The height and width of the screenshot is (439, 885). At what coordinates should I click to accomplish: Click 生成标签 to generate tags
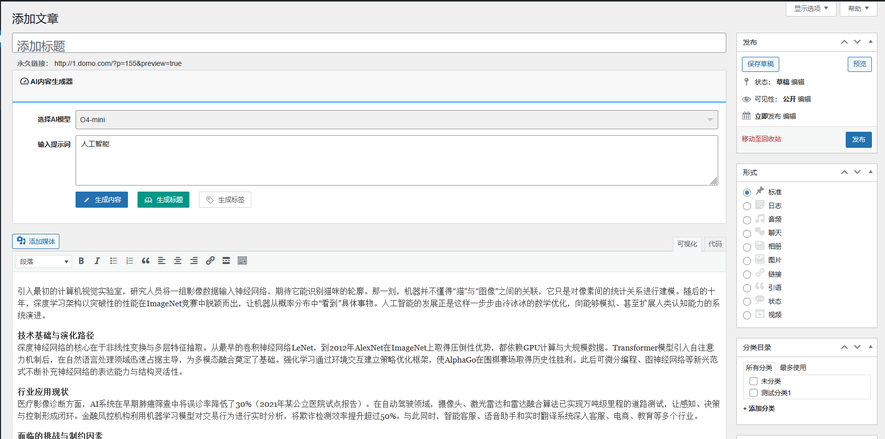(225, 200)
